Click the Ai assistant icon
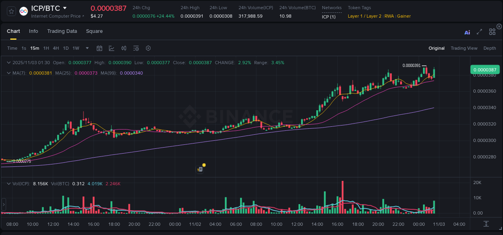This screenshot has height=235, width=503. pos(467,32)
